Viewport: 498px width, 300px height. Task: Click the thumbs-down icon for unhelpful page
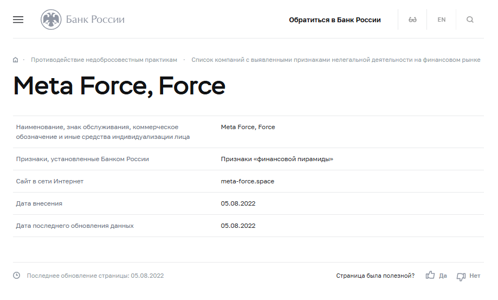point(461,276)
